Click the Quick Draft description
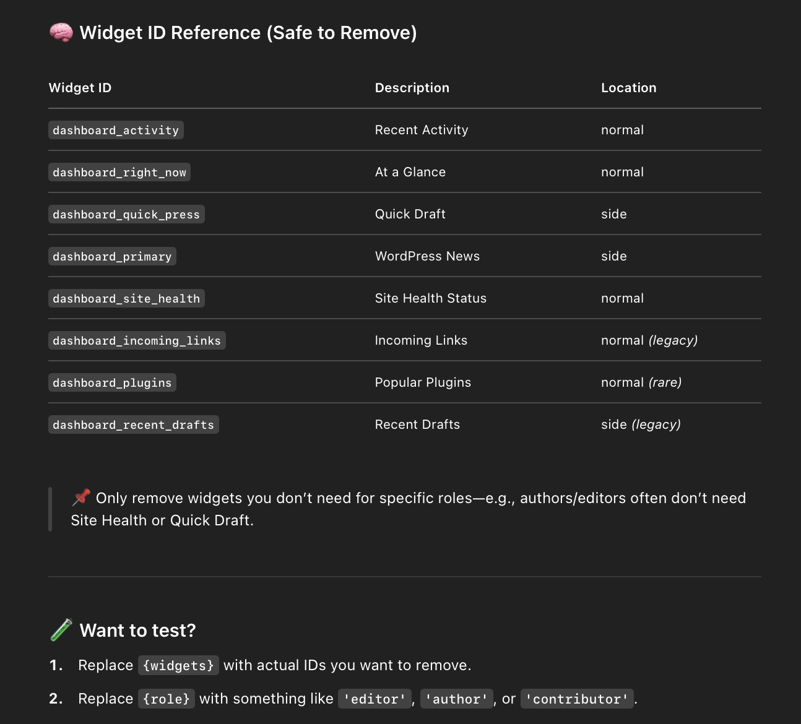Image resolution: width=801 pixels, height=724 pixels. click(x=410, y=214)
